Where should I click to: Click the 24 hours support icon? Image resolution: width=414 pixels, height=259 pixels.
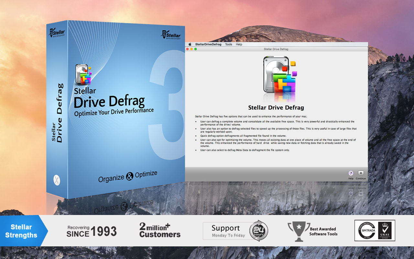[258, 231]
